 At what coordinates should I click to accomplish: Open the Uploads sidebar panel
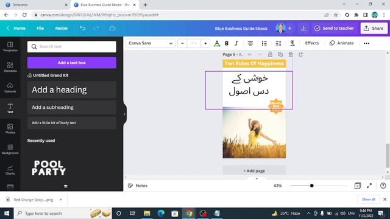10,88
